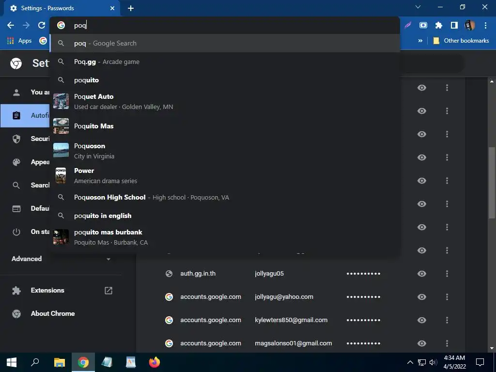The width and height of the screenshot is (496, 372).
Task: Reload the Settings page
Action: pyautogui.click(x=42, y=25)
